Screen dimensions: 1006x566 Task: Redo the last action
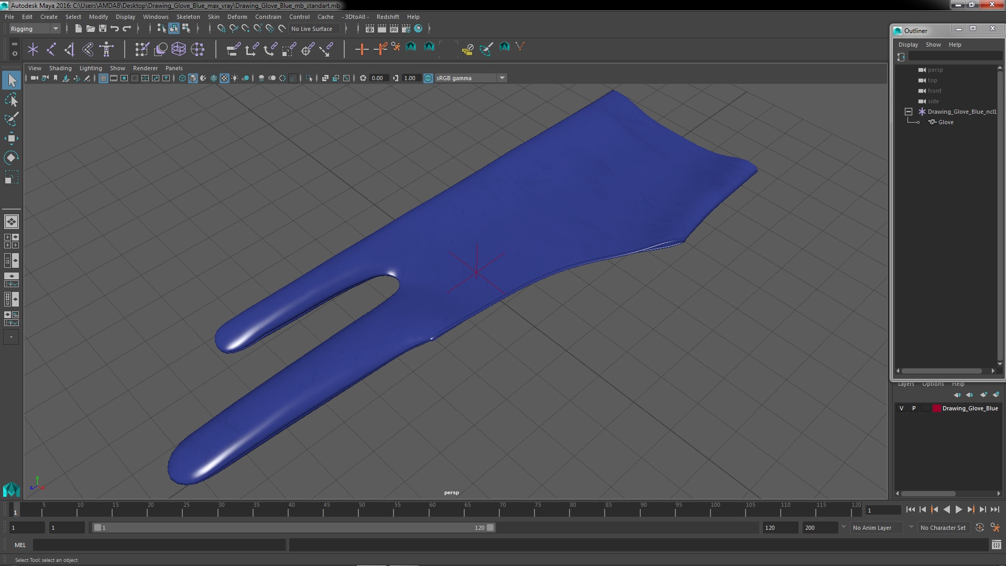[x=127, y=29]
